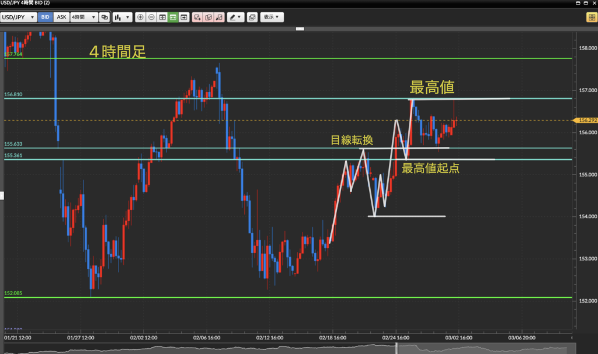Open the 表示 menu
The height and width of the screenshot is (354, 598).
272,17
